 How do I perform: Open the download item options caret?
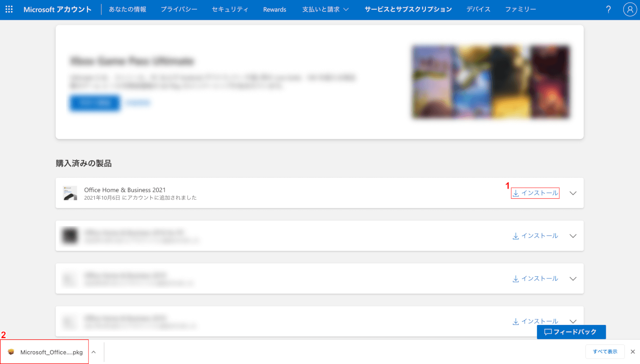[x=93, y=352]
